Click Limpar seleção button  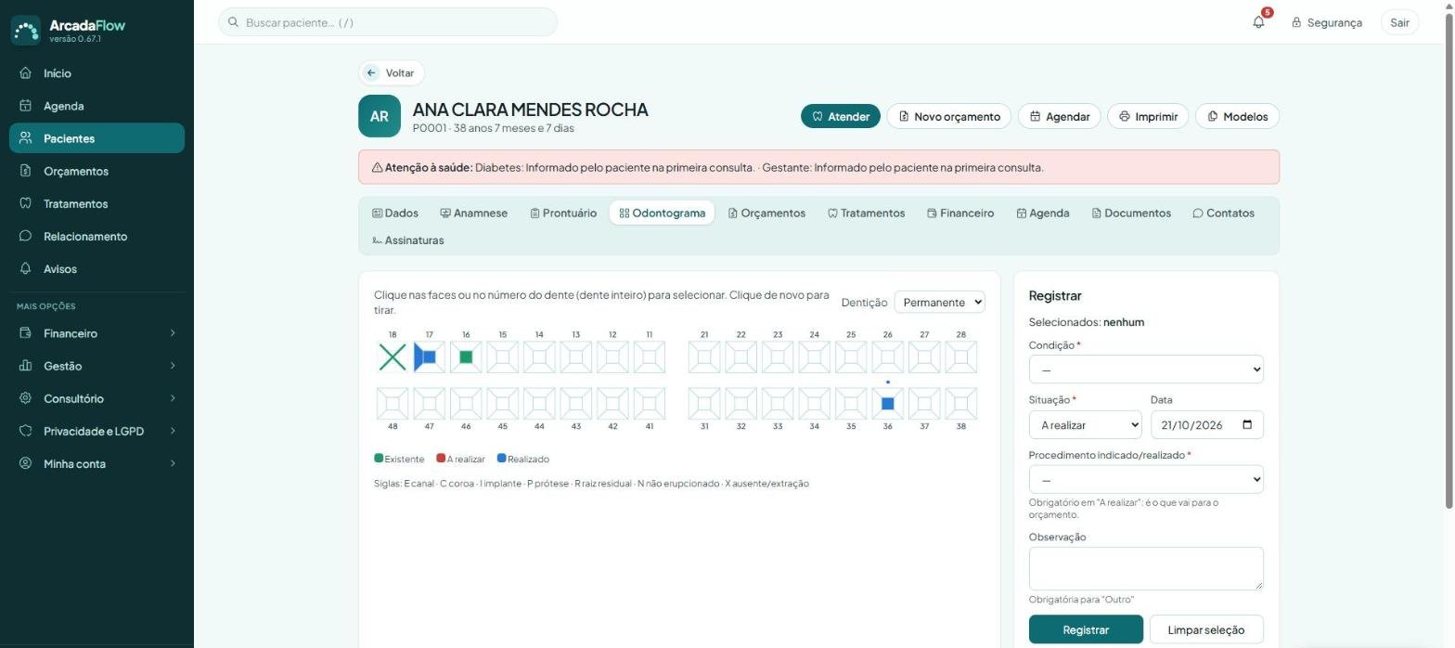click(1206, 629)
